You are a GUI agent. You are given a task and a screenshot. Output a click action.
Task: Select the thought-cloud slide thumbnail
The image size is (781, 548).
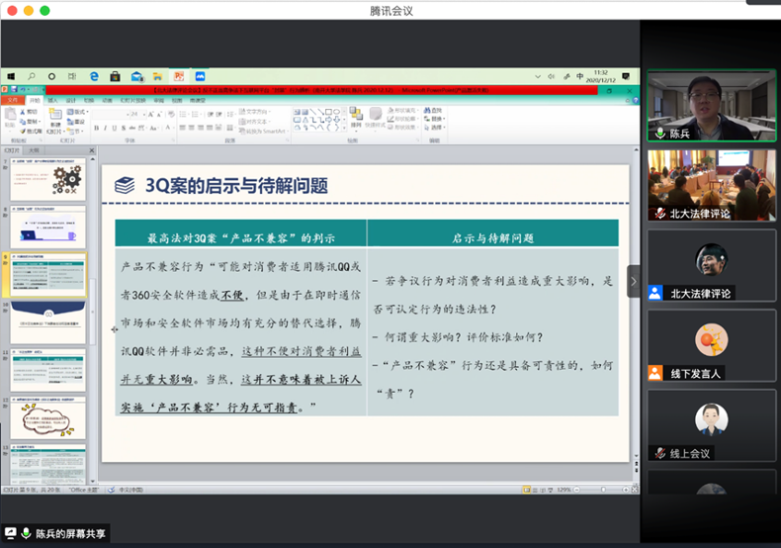pos(47,417)
